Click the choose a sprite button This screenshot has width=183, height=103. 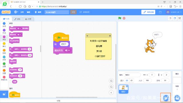tap(166, 98)
